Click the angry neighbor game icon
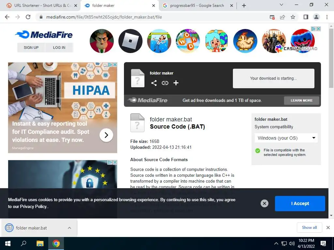The height and width of the screenshot is (250, 334). 102,41
